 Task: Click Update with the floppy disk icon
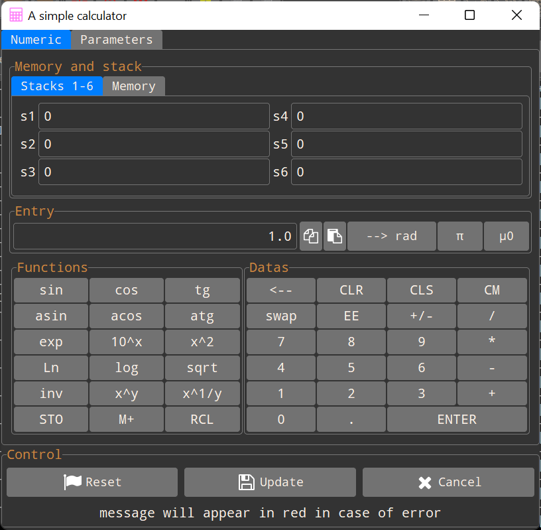[270, 482]
